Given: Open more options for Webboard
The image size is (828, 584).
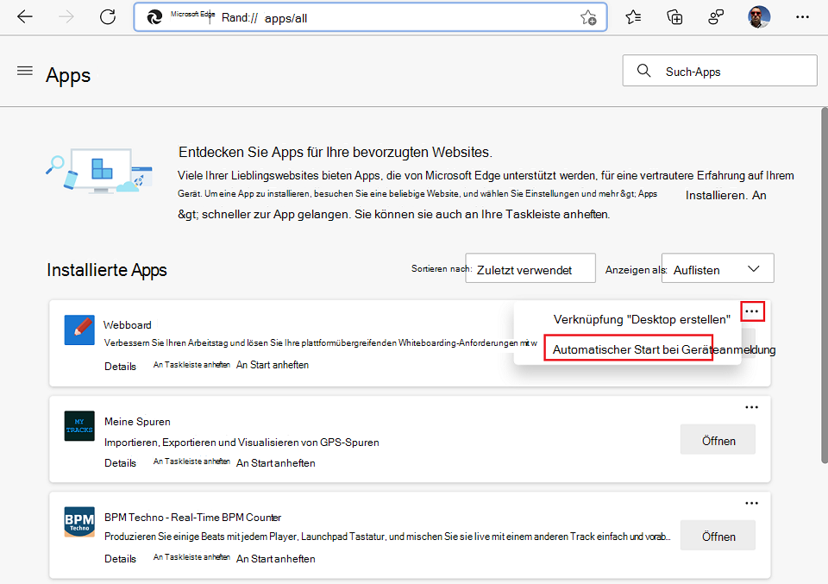Looking at the screenshot, I should click(752, 311).
